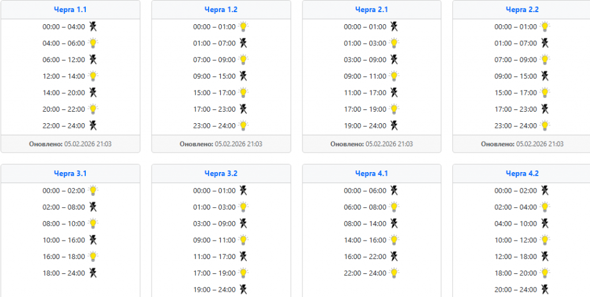Go to the Черга 3.1 header link

tap(70, 173)
